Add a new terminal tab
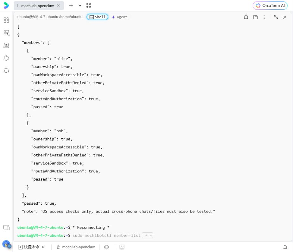This screenshot has width=293, height=252. click(71, 5)
